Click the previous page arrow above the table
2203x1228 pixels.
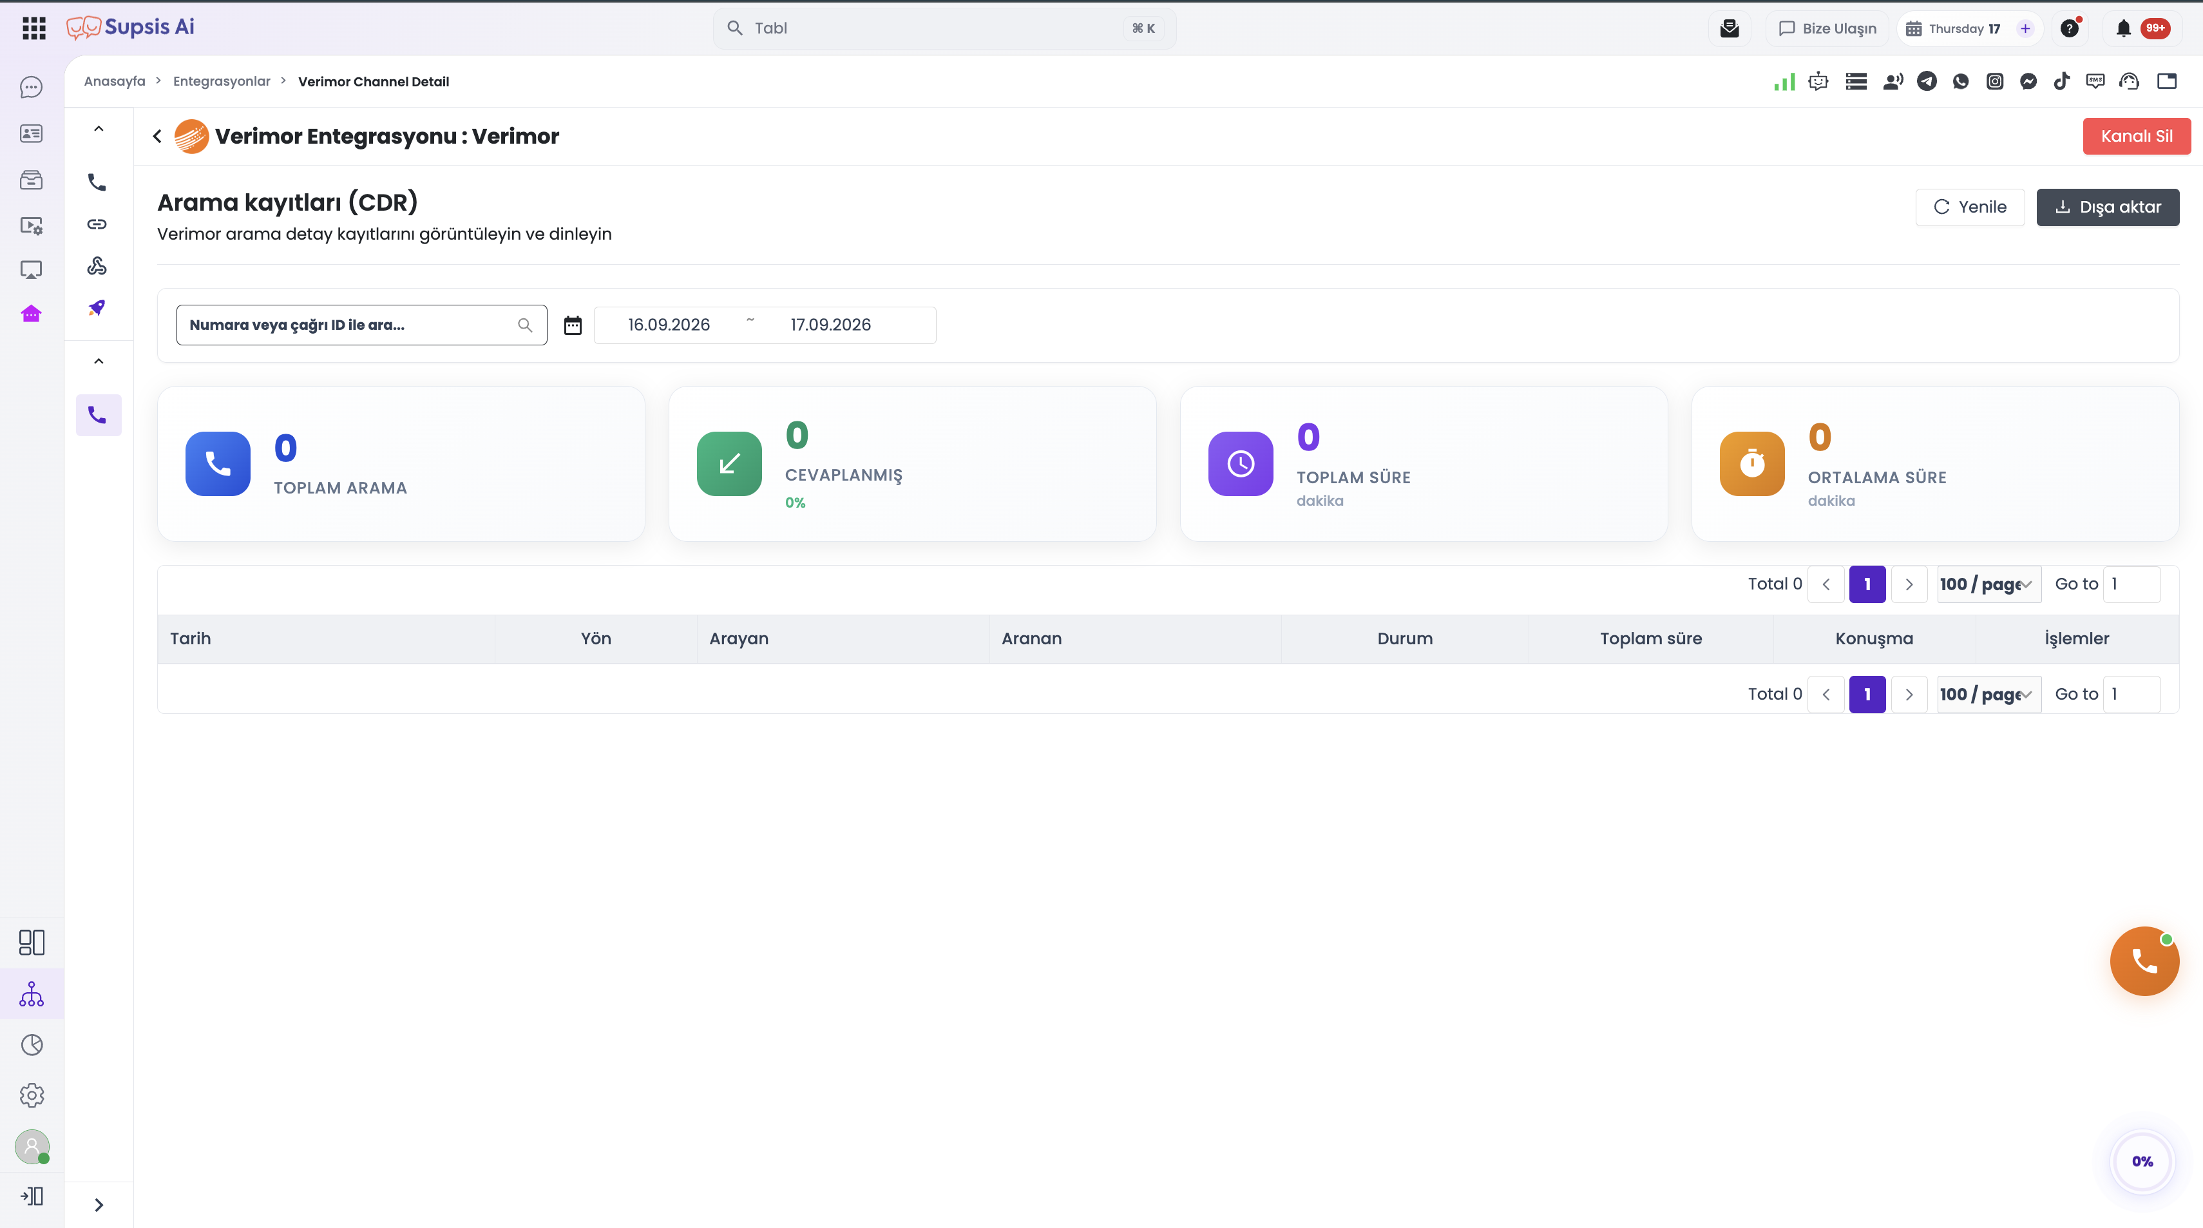[1826, 584]
